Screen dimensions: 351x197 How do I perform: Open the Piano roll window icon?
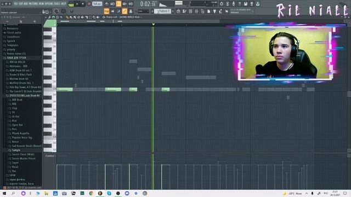pyautogui.click(x=184, y=11)
